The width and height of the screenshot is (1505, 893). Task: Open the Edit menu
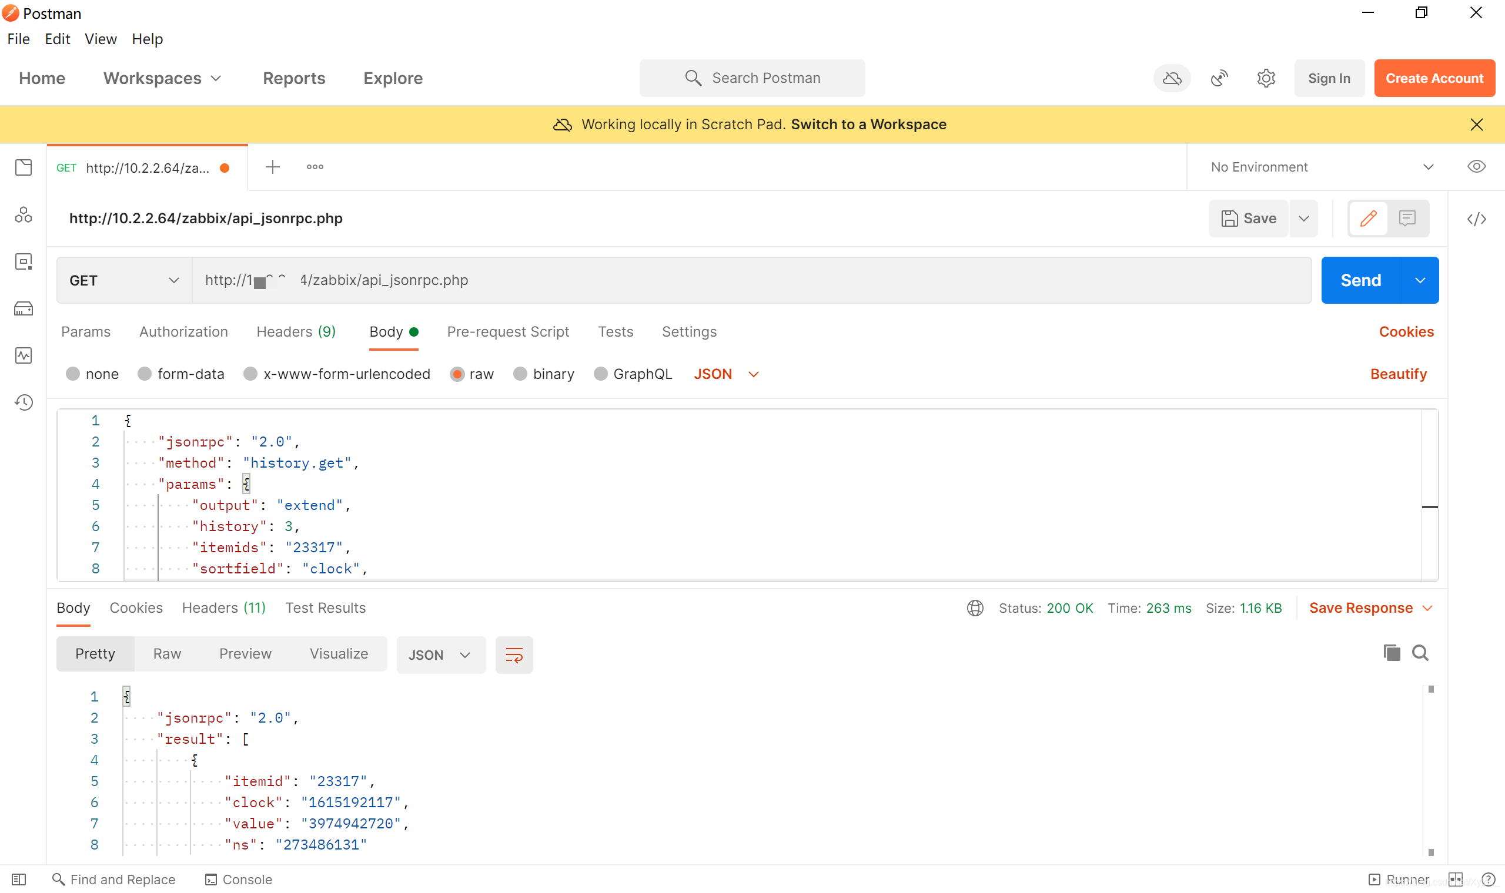pos(57,39)
